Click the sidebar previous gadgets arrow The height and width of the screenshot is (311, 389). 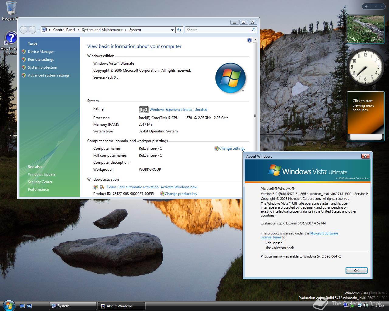point(376,6)
